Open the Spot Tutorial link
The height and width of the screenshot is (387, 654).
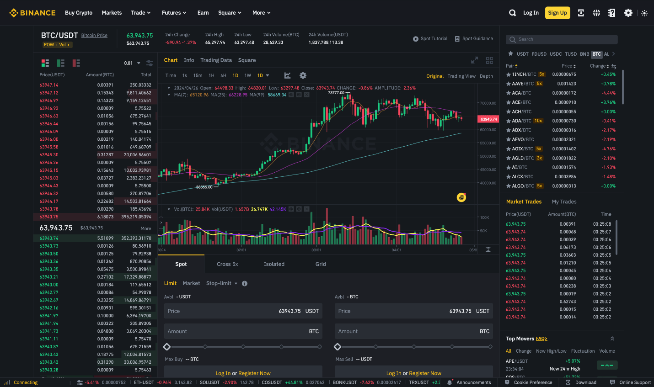coord(430,39)
